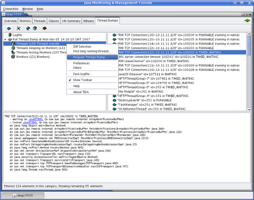Viewport: 254px width, 200px height.
Task: Collapse the Full Thread Dump tree node
Action: pyautogui.click(x=5, y=40)
